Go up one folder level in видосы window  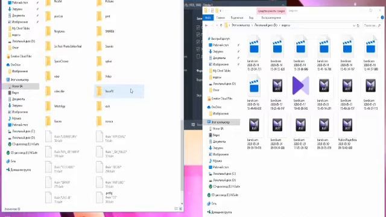coord(221,25)
